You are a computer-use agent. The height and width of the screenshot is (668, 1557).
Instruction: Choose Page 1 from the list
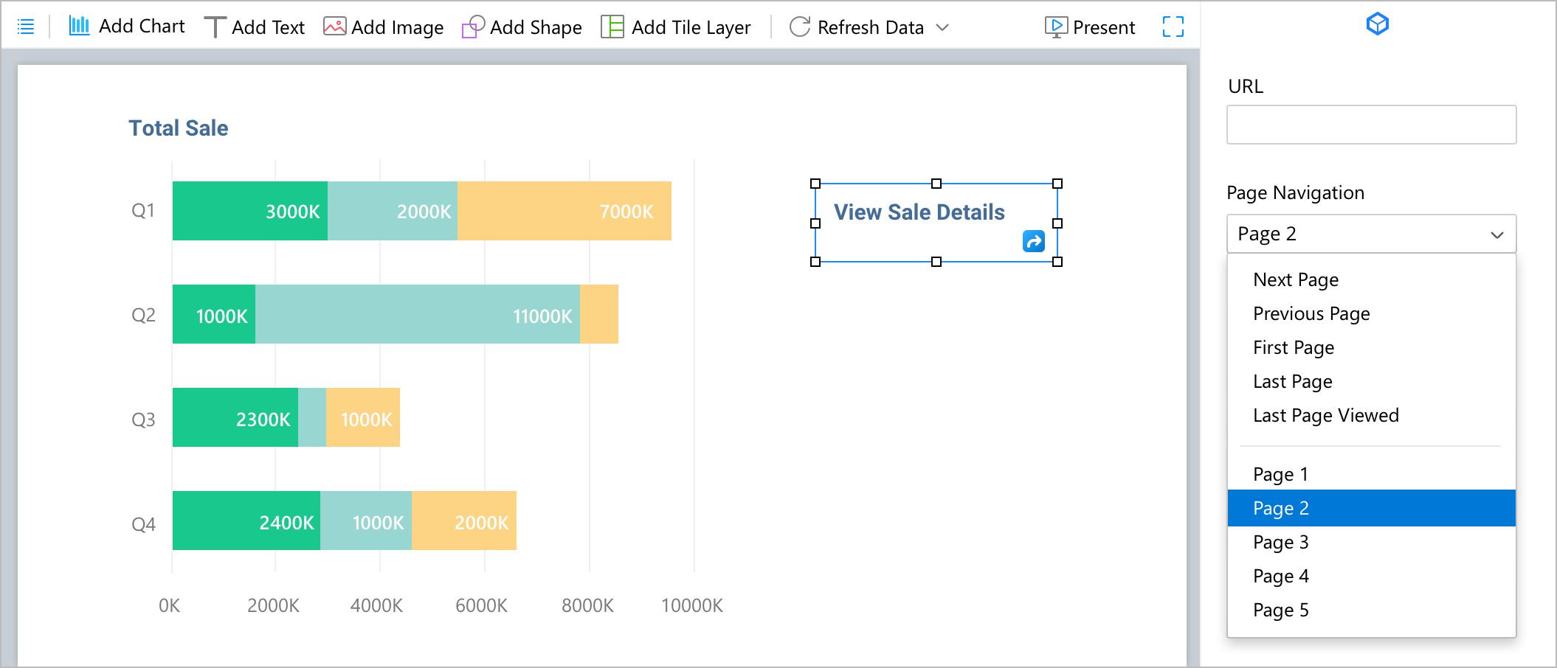point(1371,474)
